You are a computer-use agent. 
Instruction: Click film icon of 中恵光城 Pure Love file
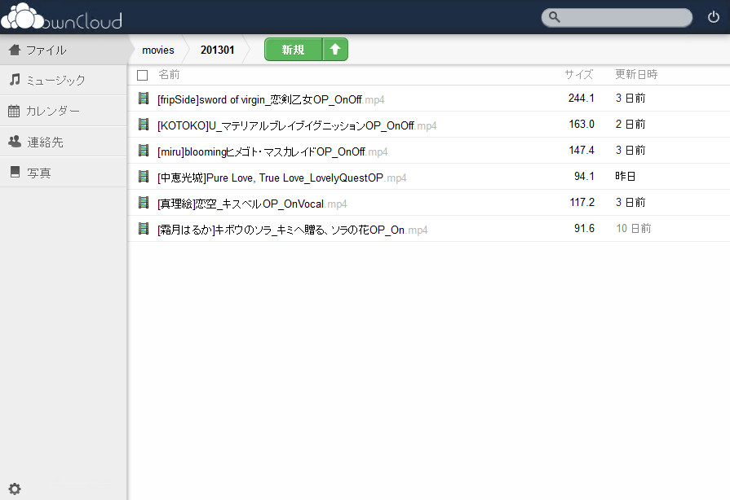(144, 176)
